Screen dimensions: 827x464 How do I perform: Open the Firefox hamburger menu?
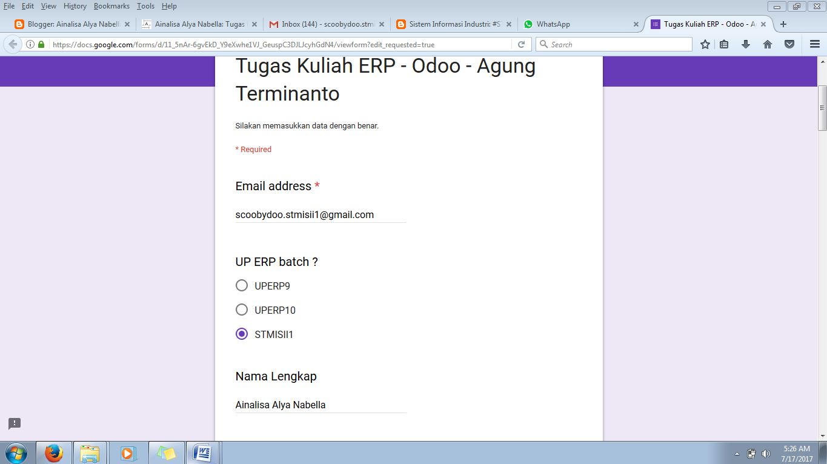click(x=814, y=44)
